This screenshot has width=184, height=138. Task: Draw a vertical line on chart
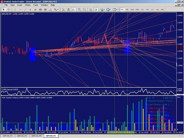[15, 10]
